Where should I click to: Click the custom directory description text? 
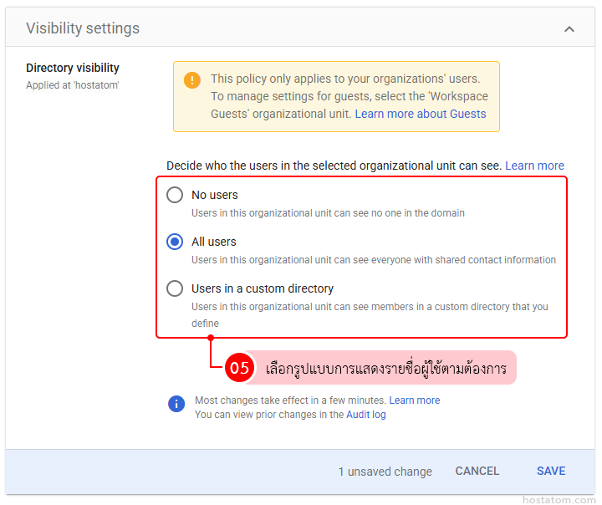pyautogui.click(x=370, y=315)
